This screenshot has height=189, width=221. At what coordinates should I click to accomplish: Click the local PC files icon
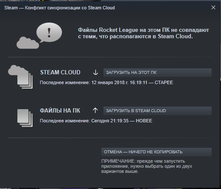pos(25,118)
